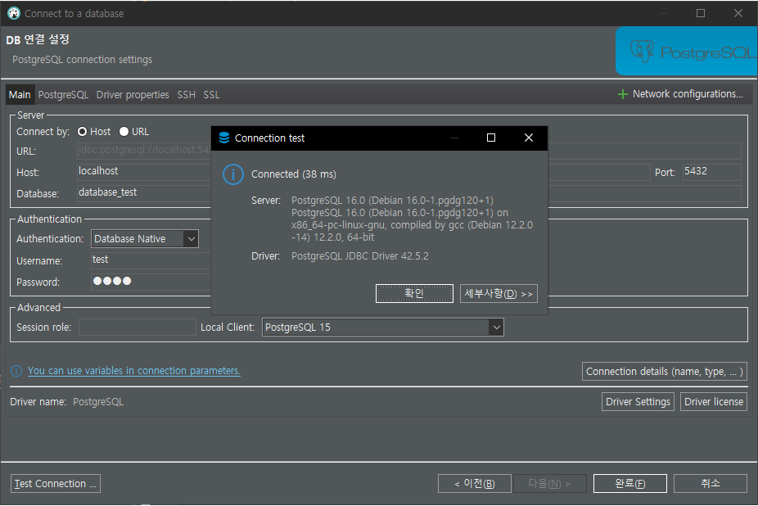The image size is (758, 506).
Task: Click the PostgreSQL elephant logo banner
Action: [x=687, y=52]
